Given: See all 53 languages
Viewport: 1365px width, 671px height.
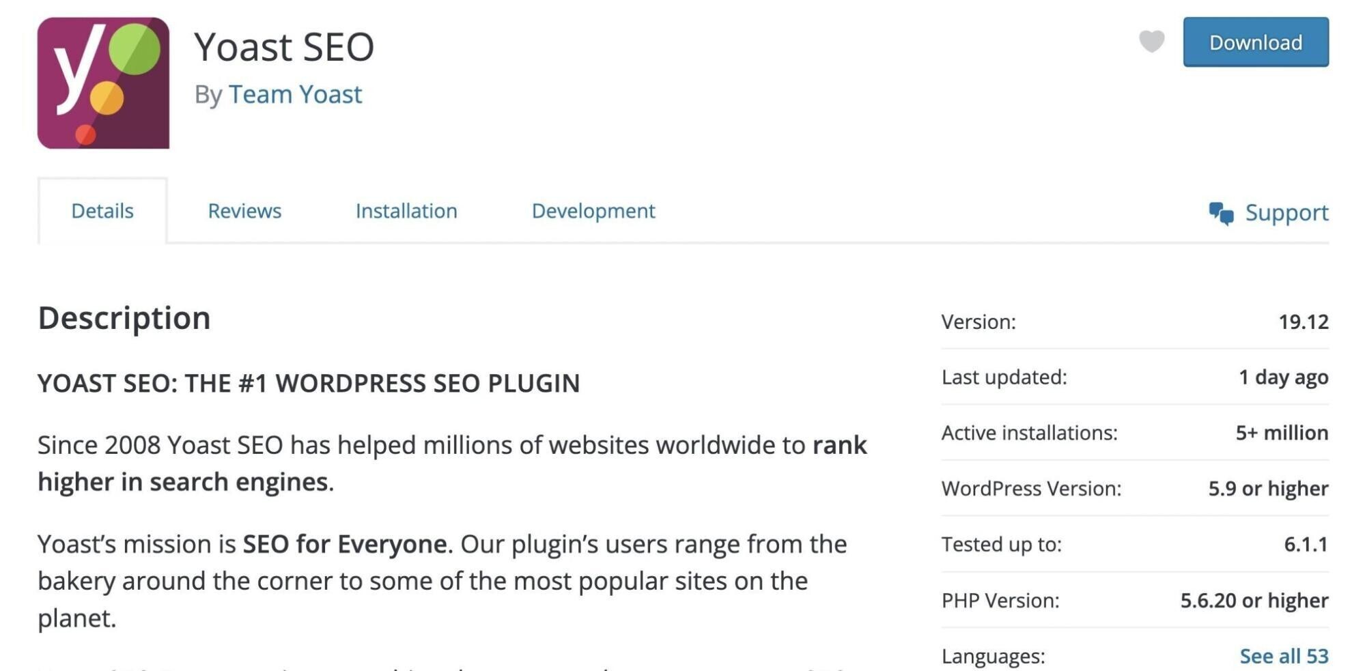Looking at the screenshot, I should pyautogui.click(x=1284, y=656).
